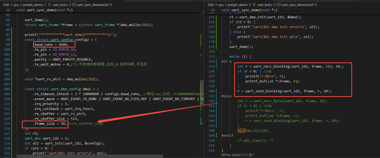
Task: Open the cpu breadcrumb in the left pane
Action: tap(16, 5)
